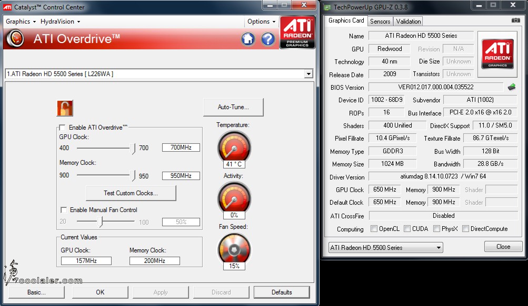Screen dimensions: 528x306
Task: Click the Device ID 1002 - 68D9 field
Action: coord(386,100)
